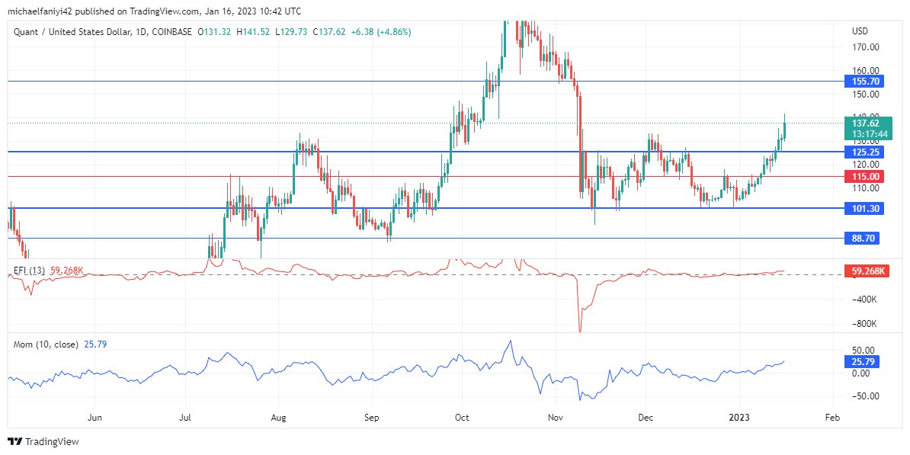Viewport: 910px width, 455px height.
Task: Click the TradingView logo at the bottom
Action: click(x=43, y=441)
